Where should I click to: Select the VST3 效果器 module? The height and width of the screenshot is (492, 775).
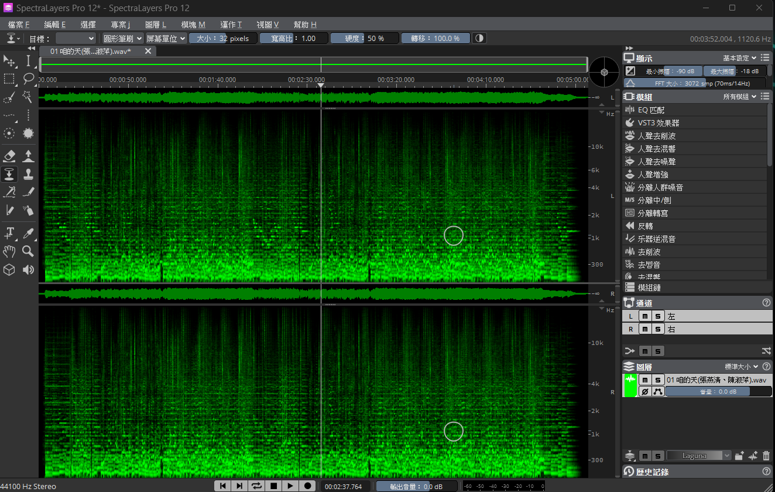click(x=695, y=122)
